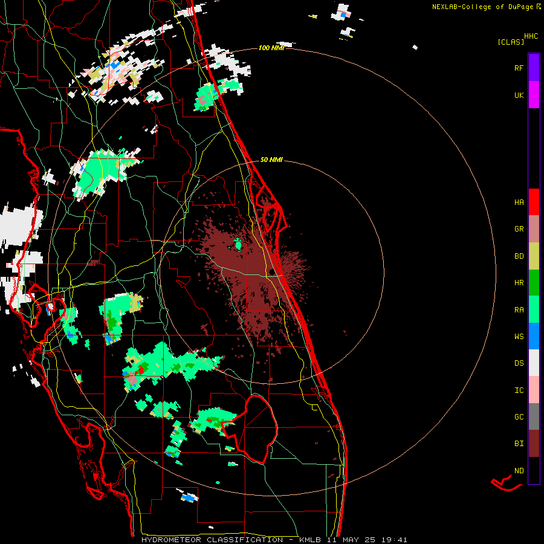Image resolution: width=544 pixels, height=544 pixels.
Task: Click the BD yellow legend swatch
Action: click(534, 256)
